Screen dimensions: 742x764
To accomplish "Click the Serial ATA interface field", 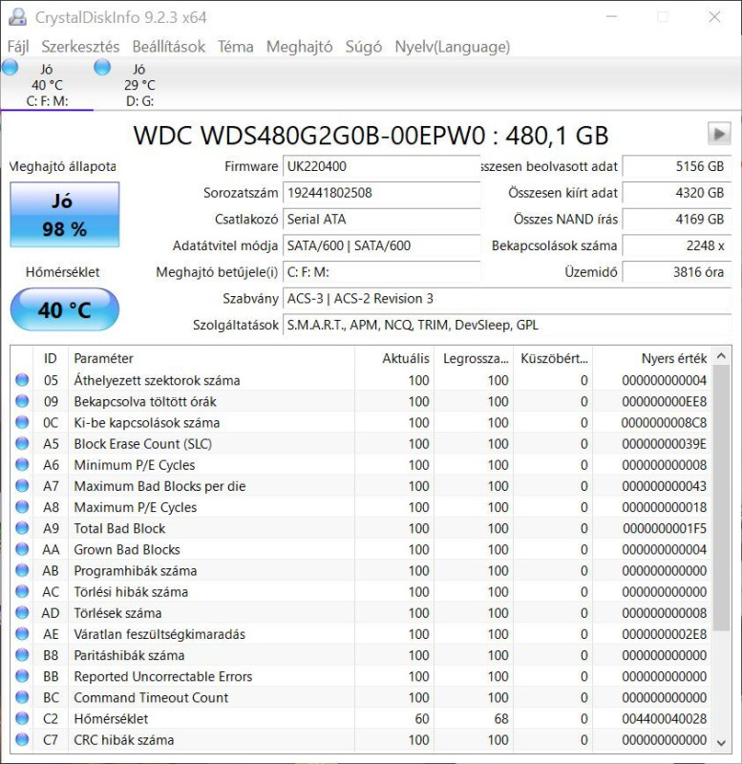I will [x=381, y=219].
